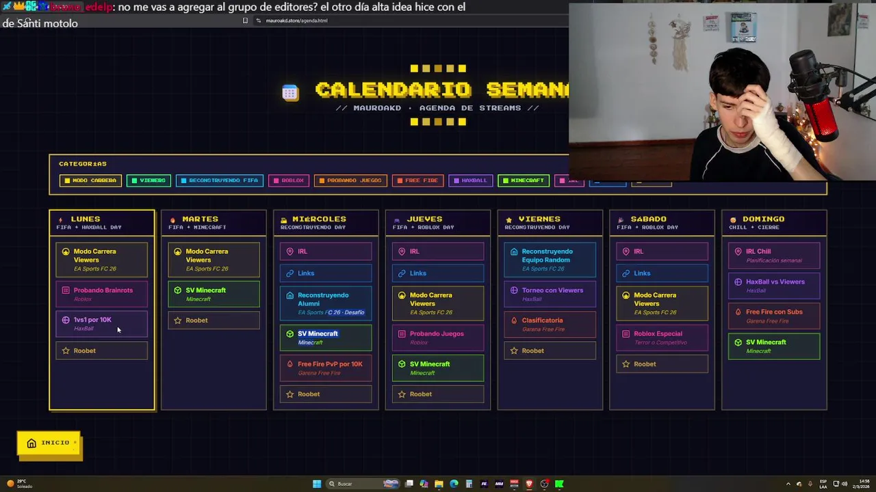Toggle the Reconstruyendo FIFA category filter

point(220,180)
